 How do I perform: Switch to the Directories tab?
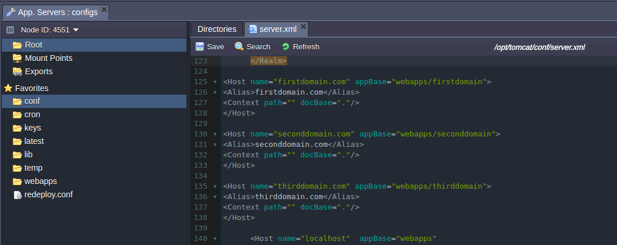pos(217,29)
